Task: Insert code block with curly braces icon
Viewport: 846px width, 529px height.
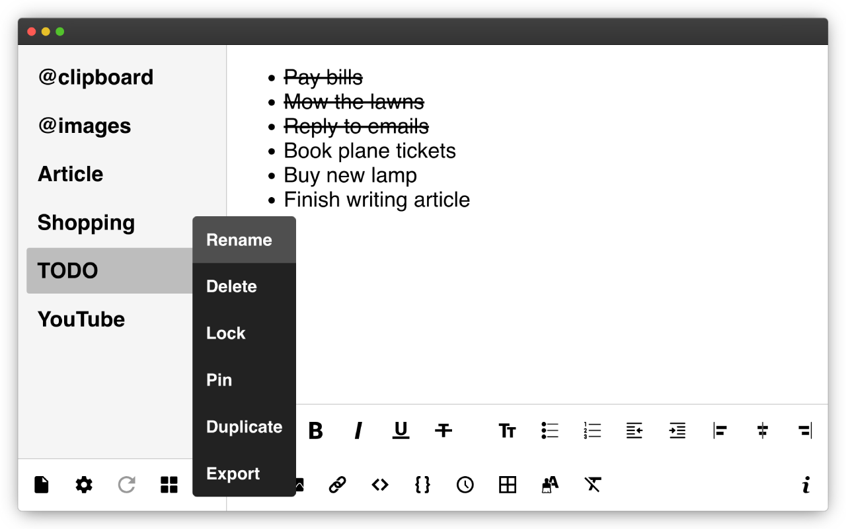Action: click(422, 485)
